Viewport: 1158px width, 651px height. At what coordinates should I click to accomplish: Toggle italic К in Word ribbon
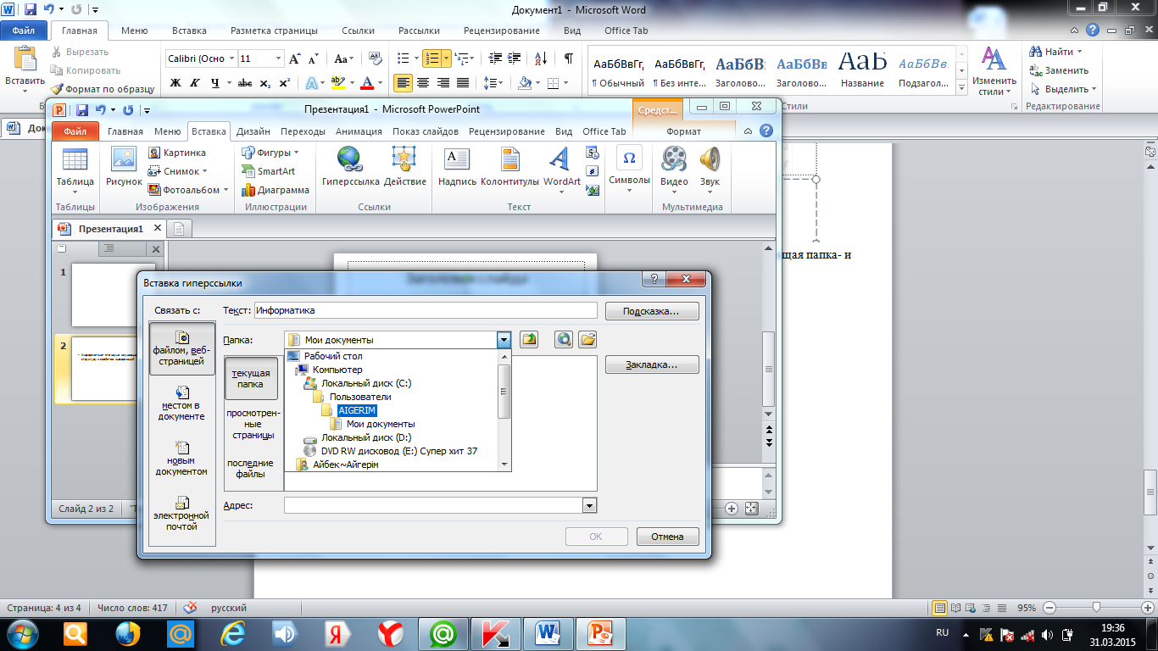(196, 83)
